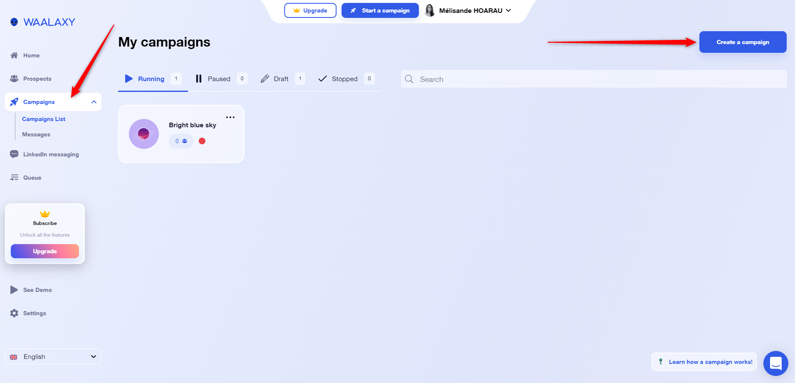Click the Paused tab pause icon
The image size is (795, 383).
tap(199, 79)
